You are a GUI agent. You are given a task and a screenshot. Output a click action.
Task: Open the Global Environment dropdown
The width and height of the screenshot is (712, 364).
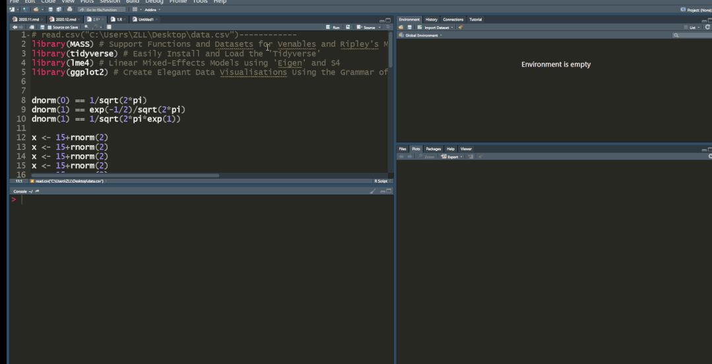[x=420, y=36]
